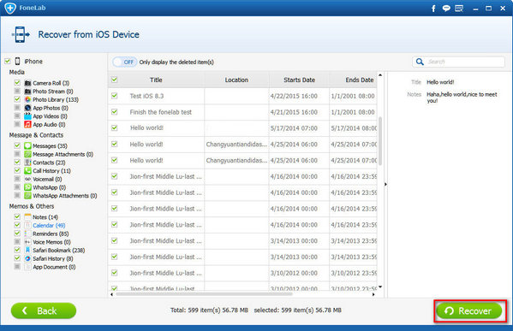Sort by the Location column header
The width and height of the screenshot is (513, 331).
(x=236, y=80)
